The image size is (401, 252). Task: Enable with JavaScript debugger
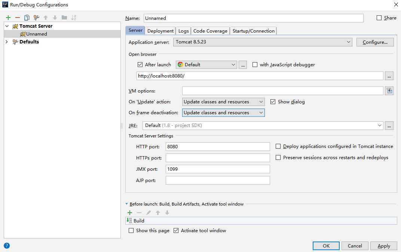[255, 64]
